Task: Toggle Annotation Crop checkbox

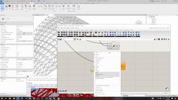Action: tap(17, 49)
